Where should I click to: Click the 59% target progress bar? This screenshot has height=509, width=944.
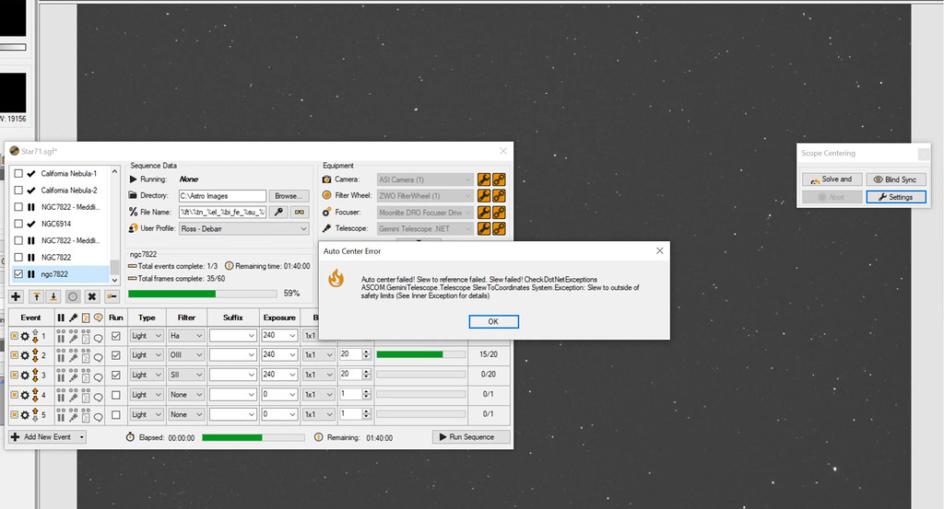coord(202,294)
